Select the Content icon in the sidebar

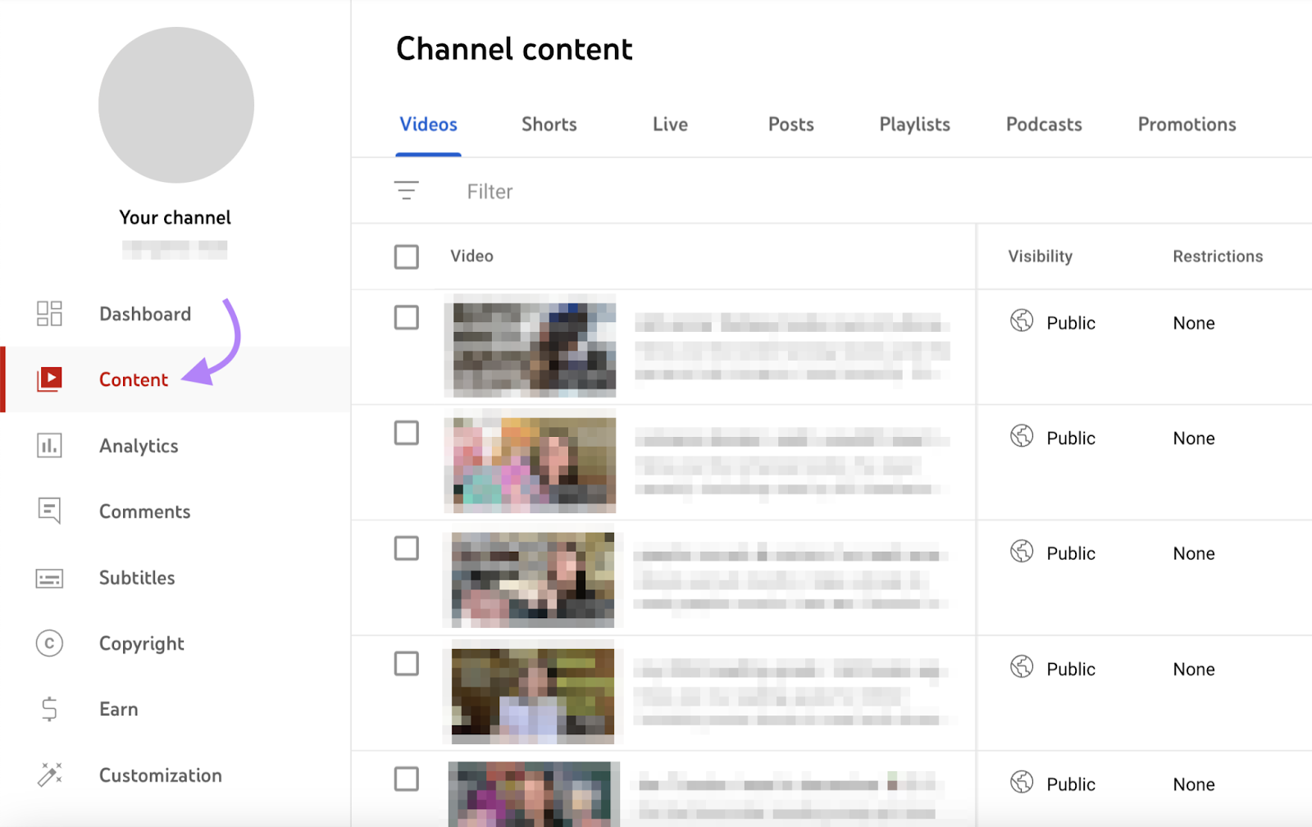[x=49, y=379]
